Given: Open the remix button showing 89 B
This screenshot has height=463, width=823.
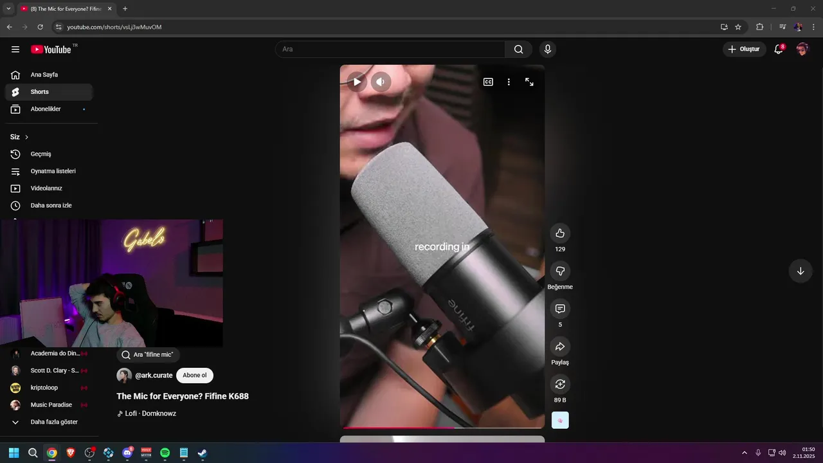Looking at the screenshot, I should click(560, 384).
